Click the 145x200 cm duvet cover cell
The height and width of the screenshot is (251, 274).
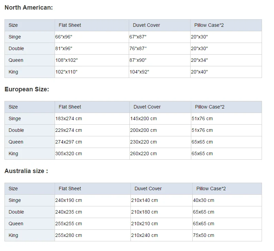pyautogui.click(x=143, y=118)
